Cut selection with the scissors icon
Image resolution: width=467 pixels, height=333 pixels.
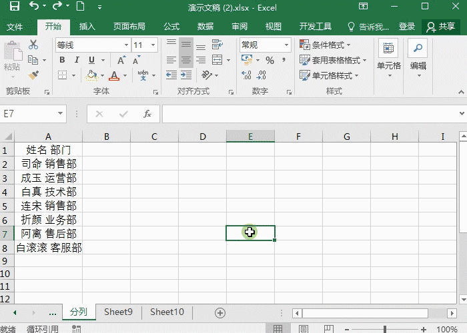tap(33, 45)
